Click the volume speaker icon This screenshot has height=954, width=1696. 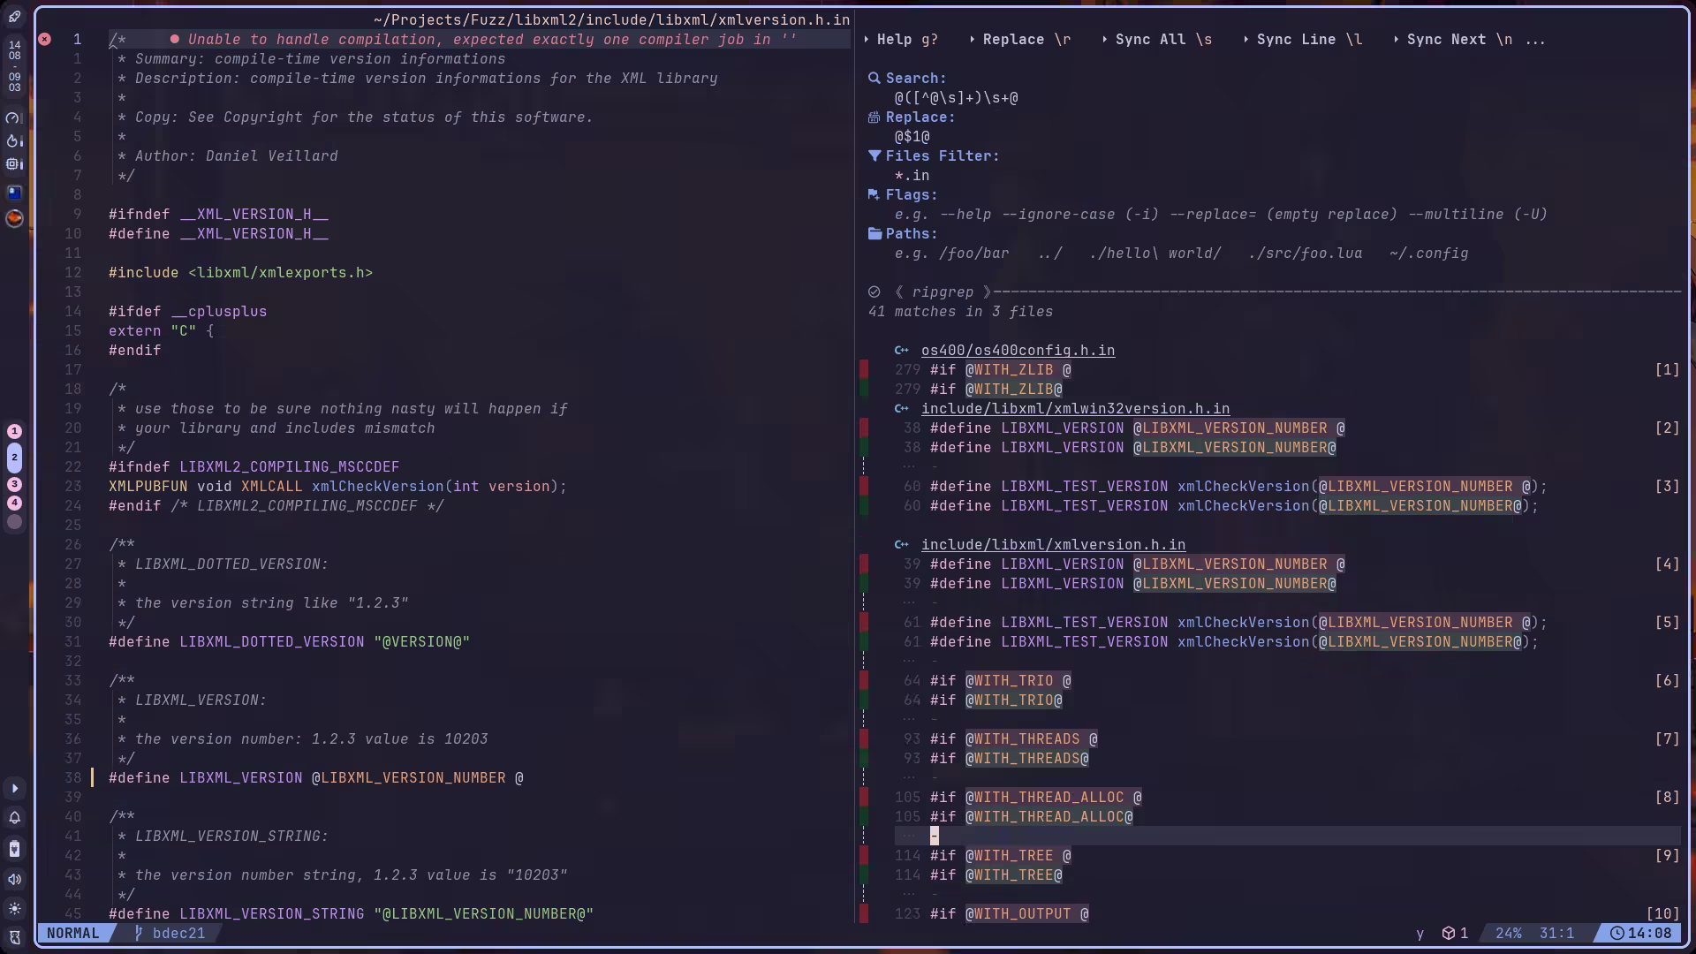click(x=15, y=879)
